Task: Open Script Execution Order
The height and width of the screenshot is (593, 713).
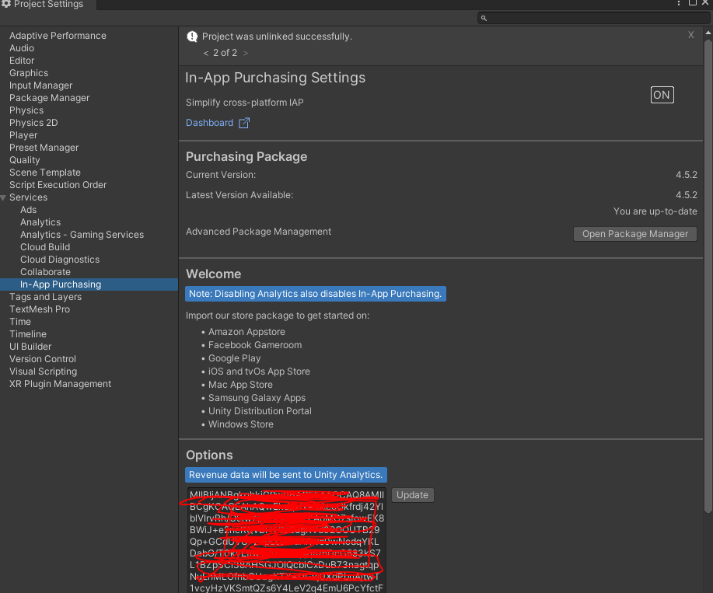Action: point(58,184)
